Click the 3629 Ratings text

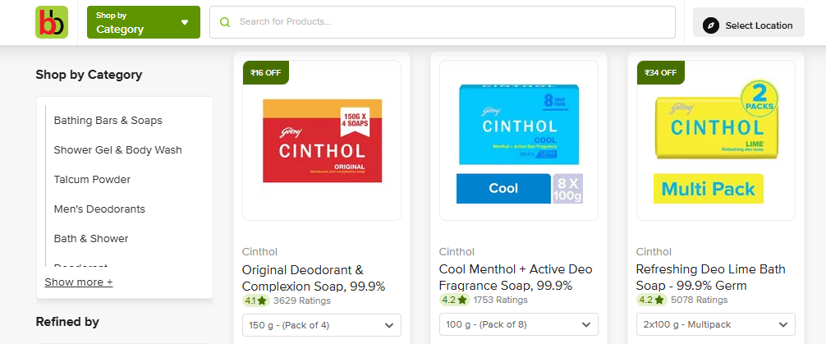click(x=302, y=300)
